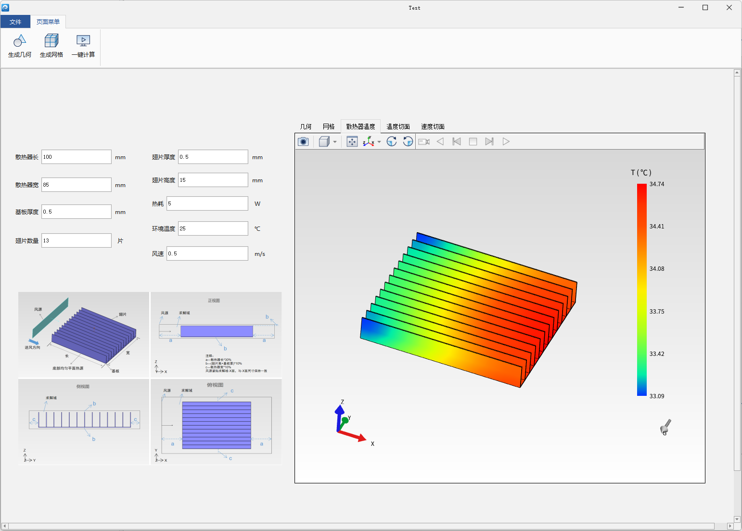742x531 pixels.
Task: Edit the 翅片高度 fin height field
Action: pos(213,180)
